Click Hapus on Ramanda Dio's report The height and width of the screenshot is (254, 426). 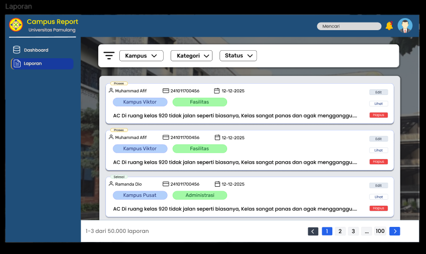coord(378,208)
